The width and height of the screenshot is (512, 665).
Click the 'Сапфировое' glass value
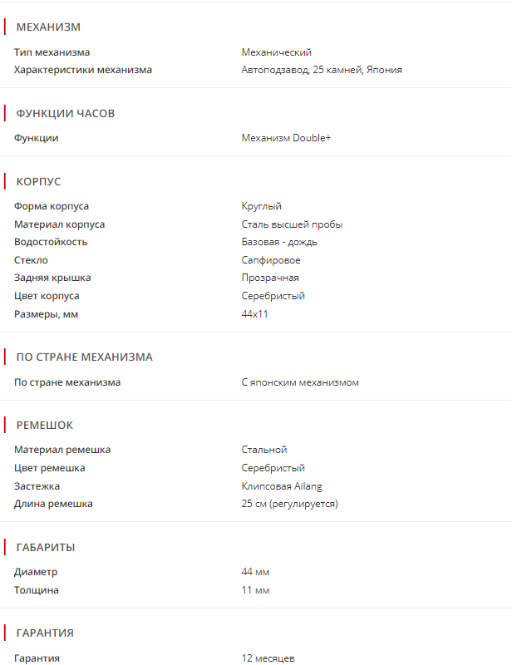[x=272, y=260]
